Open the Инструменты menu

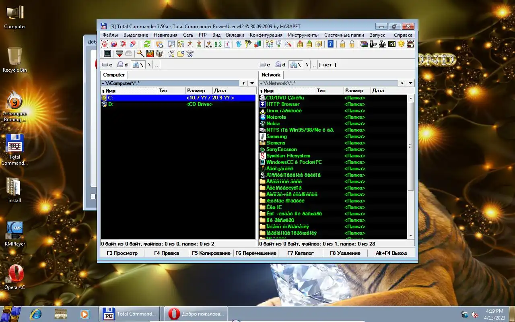(303, 35)
